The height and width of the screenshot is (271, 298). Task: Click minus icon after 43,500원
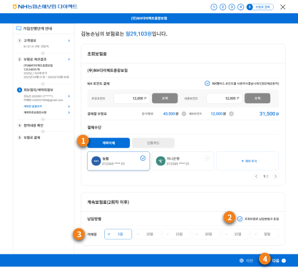point(184,114)
